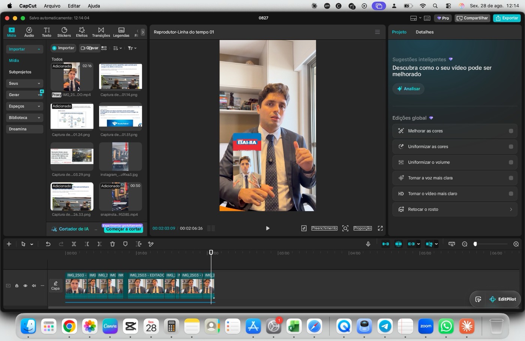Mute the main track audio
Viewport: 525px width, 341px height.
(x=34, y=286)
